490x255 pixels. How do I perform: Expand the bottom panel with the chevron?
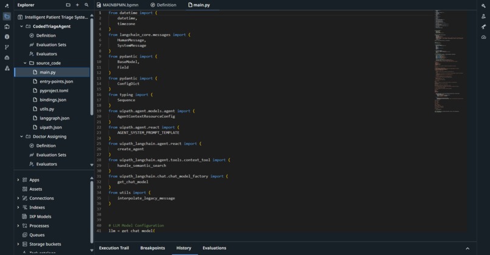[468, 248]
